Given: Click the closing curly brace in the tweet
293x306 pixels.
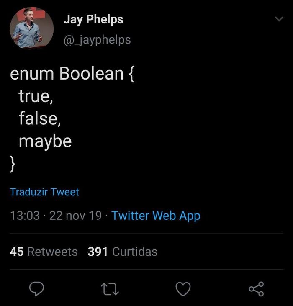Looking at the screenshot, I should 13,164.
